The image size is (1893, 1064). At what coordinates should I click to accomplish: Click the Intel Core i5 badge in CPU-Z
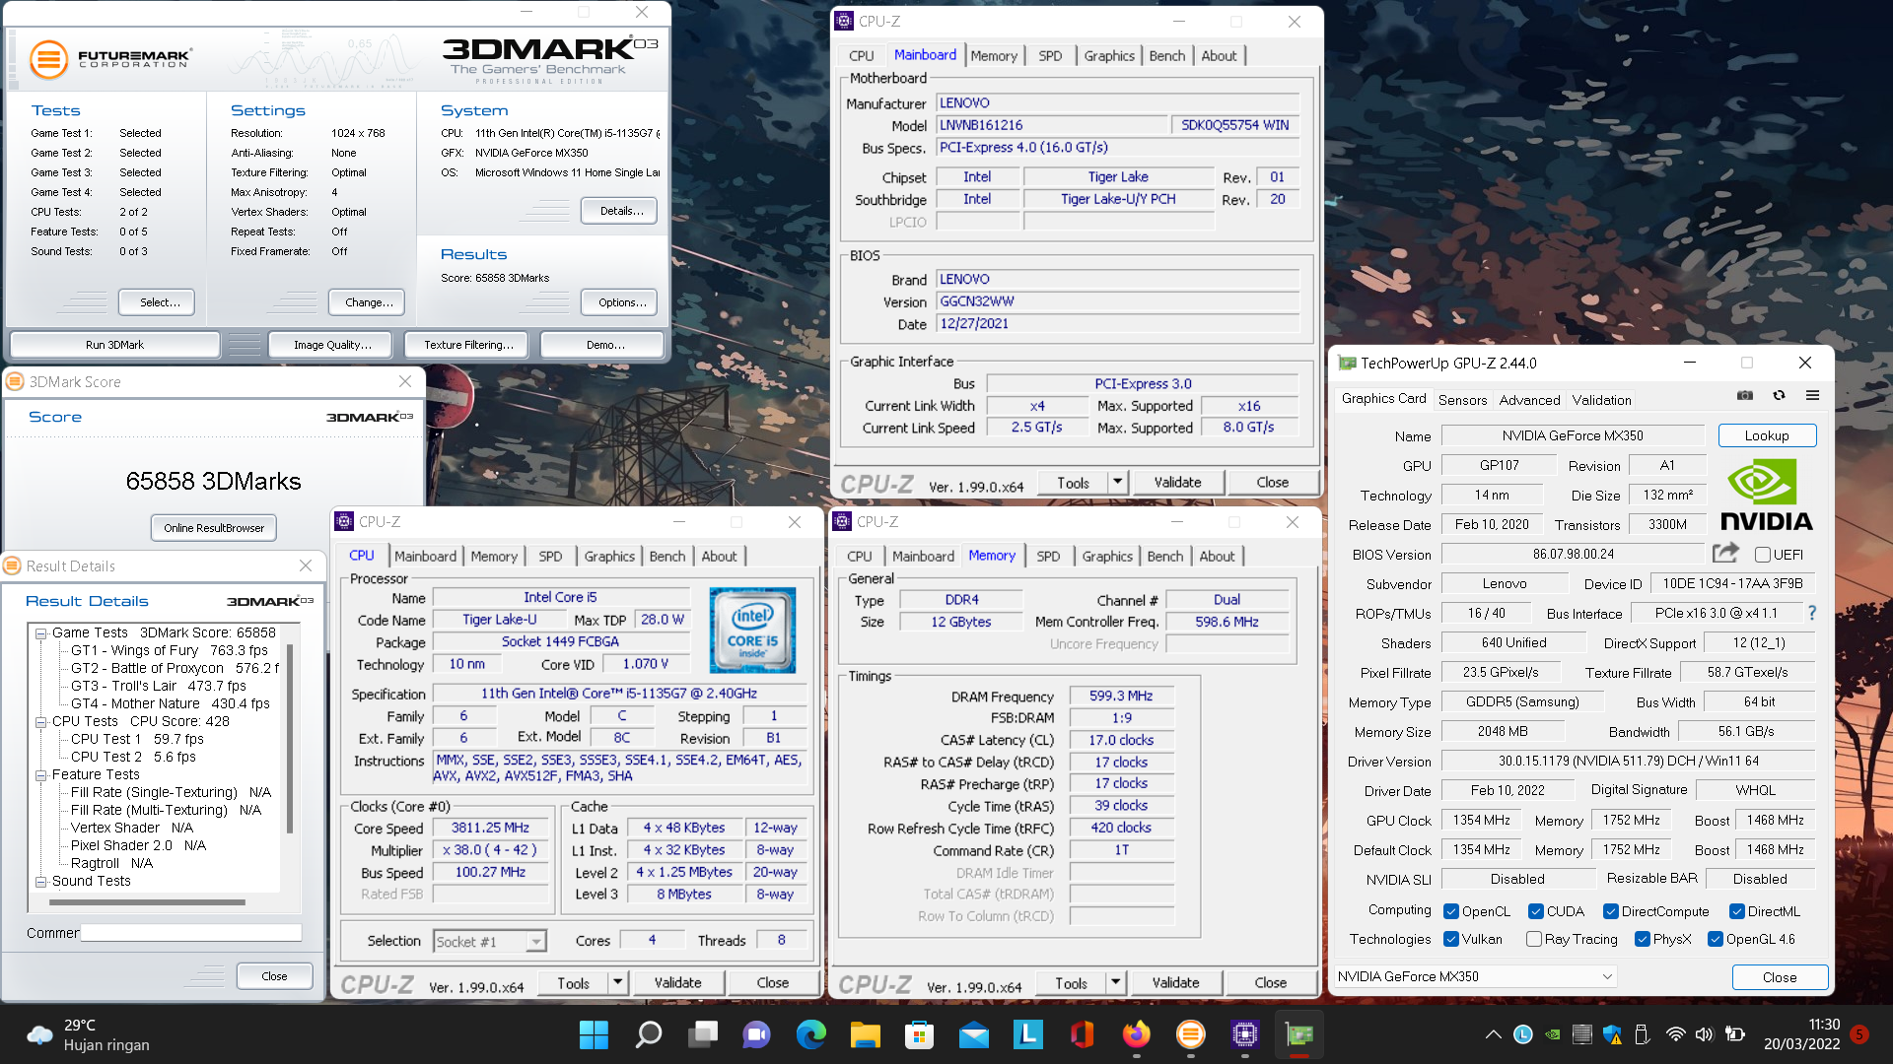pyautogui.click(x=752, y=631)
